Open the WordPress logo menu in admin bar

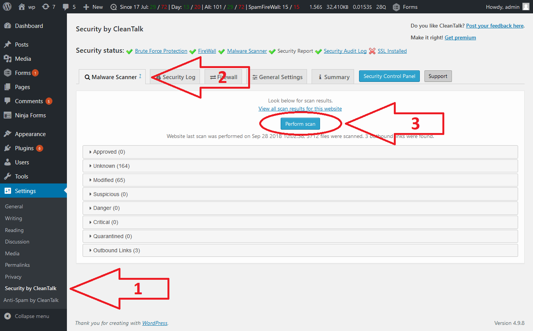point(6,6)
